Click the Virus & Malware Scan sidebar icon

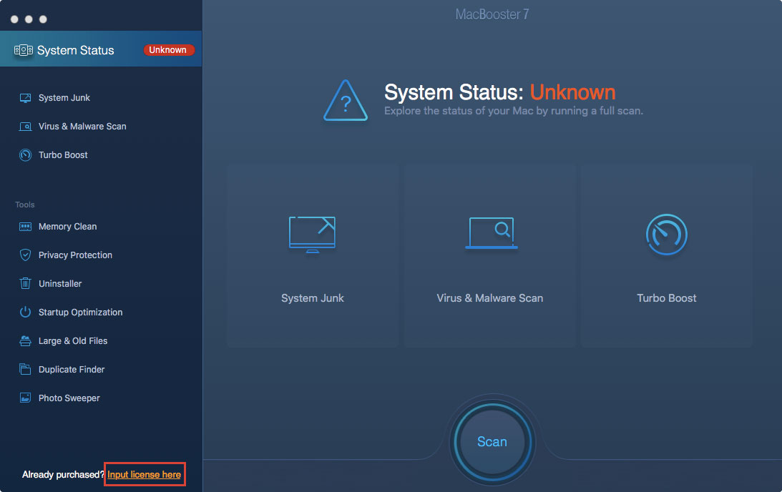point(26,127)
